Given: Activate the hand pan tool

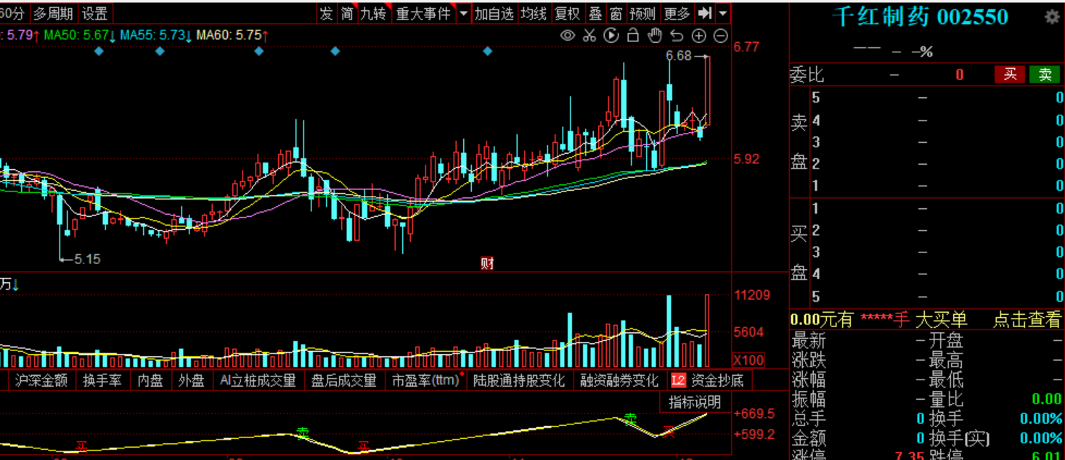Looking at the screenshot, I should (x=655, y=36).
